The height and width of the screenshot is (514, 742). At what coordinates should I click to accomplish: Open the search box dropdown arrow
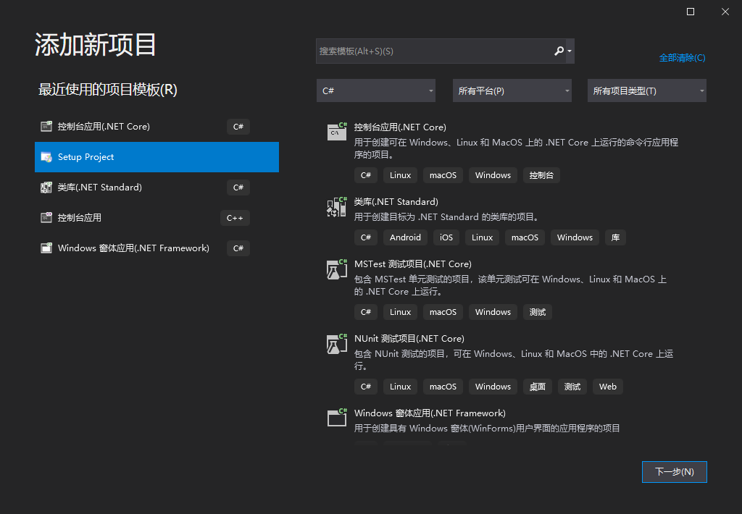pyautogui.click(x=570, y=51)
